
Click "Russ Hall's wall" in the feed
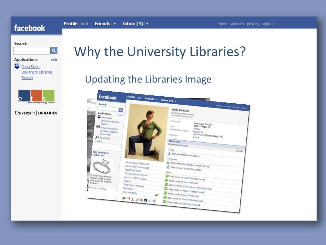(x=191, y=182)
